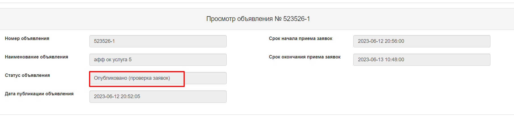Select the «Срок окончания приема заявок» label
514x120 pixels.
pyautogui.click(x=305, y=57)
